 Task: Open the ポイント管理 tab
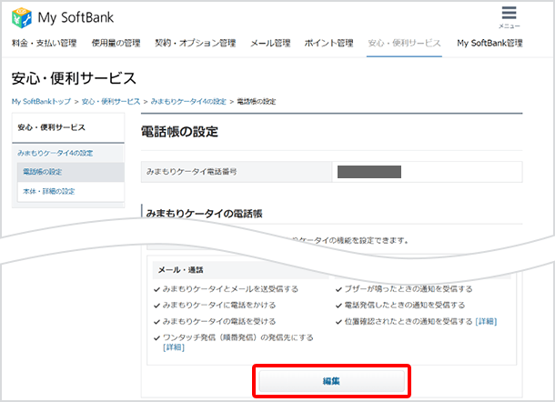(x=328, y=43)
